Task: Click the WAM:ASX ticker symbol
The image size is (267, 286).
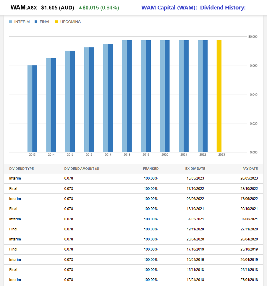Action: click(24, 7)
